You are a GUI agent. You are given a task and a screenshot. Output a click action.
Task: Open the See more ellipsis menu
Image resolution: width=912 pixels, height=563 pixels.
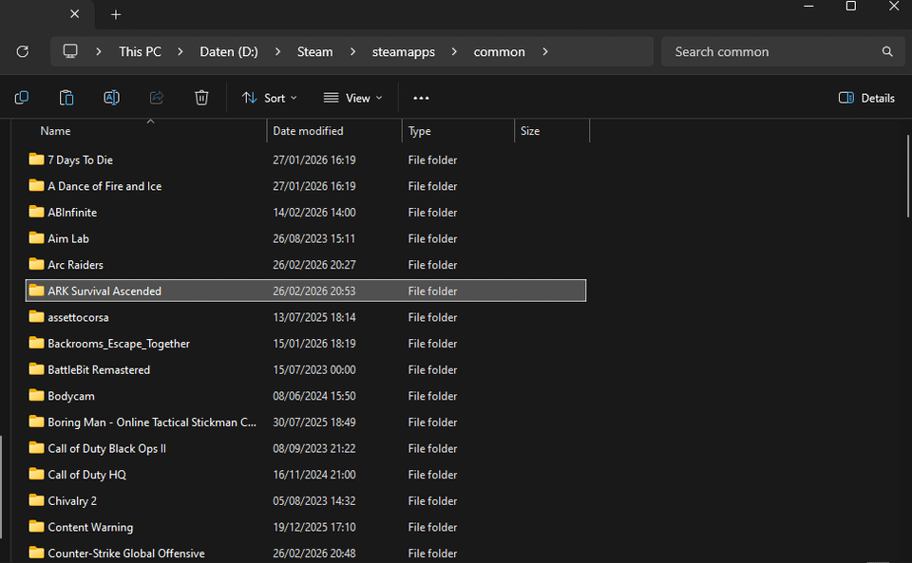point(421,98)
